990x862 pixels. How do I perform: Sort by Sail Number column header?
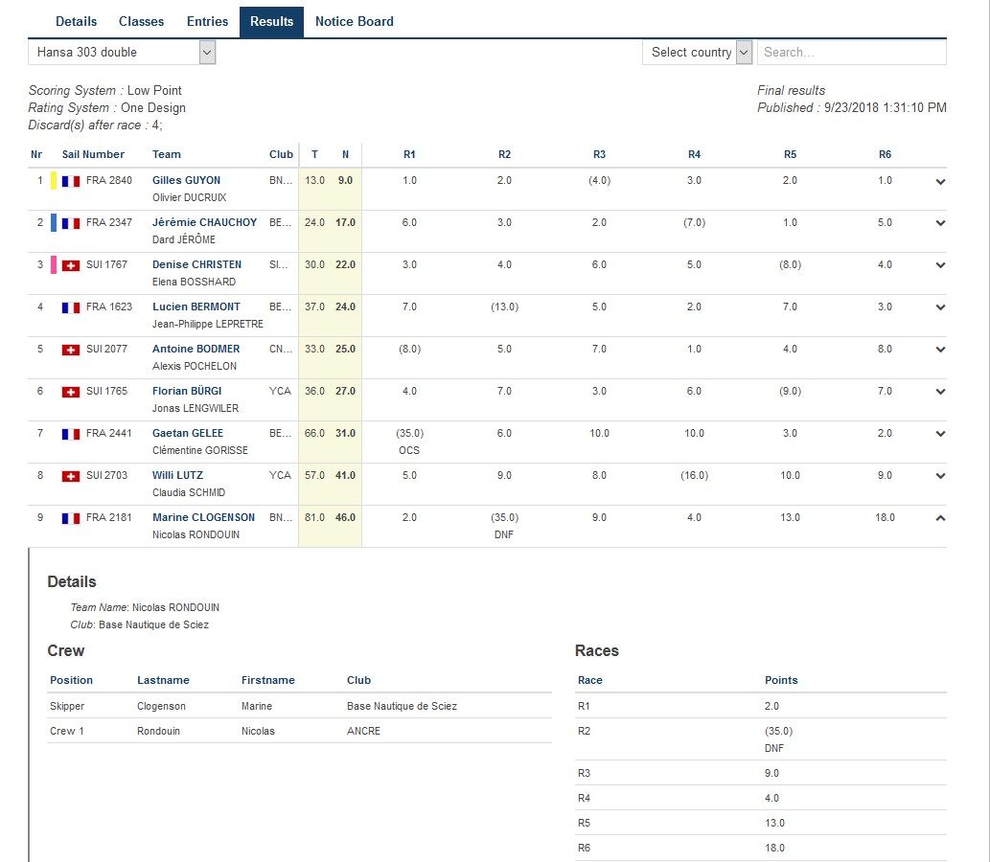coord(93,154)
